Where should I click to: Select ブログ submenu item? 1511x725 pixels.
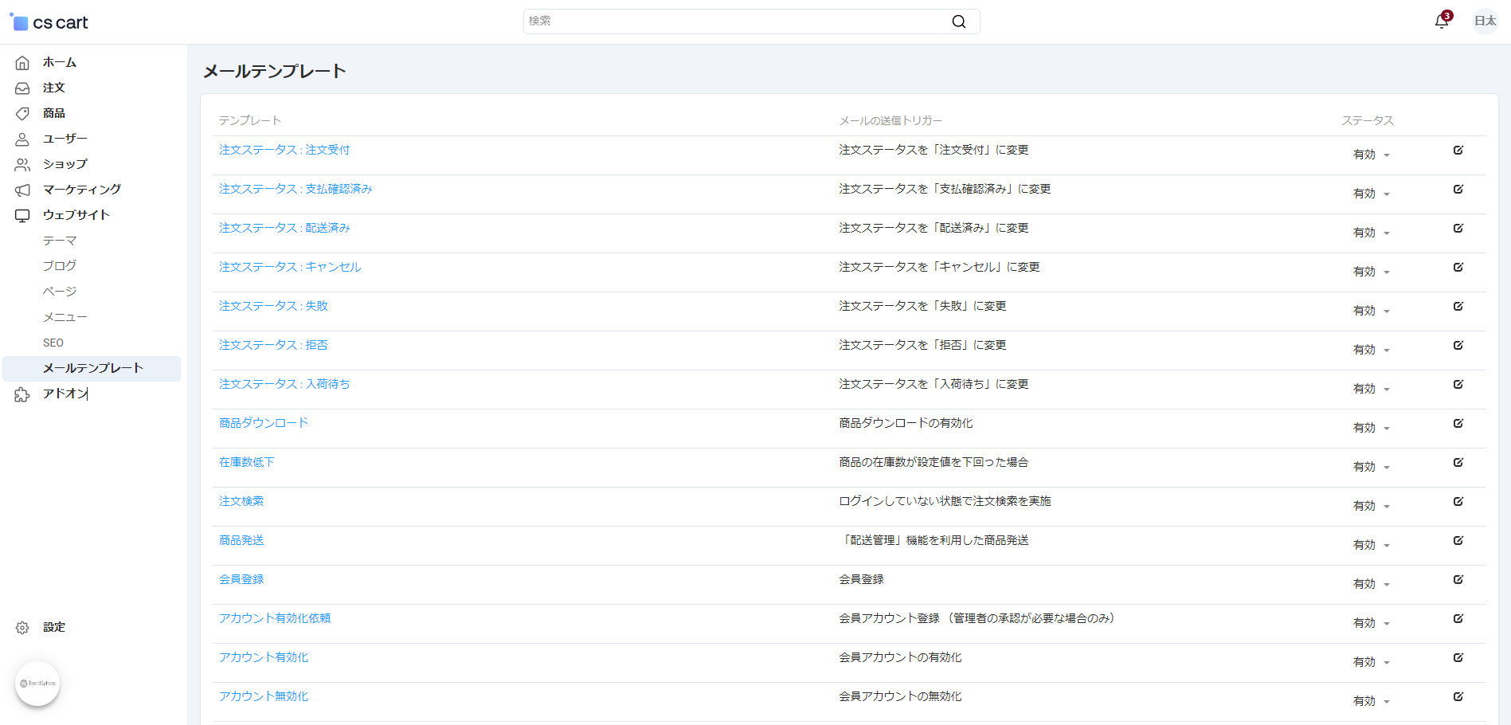click(60, 266)
